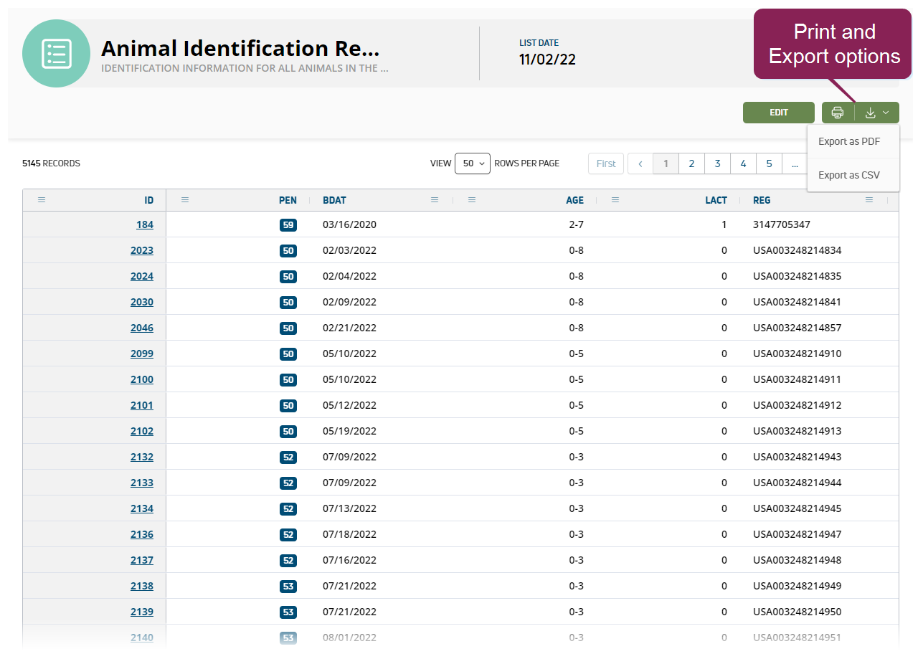Image resolution: width=923 pixels, height=659 pixels.
Task: Open the export download dropdown button
Action: [x=877, y=113]
